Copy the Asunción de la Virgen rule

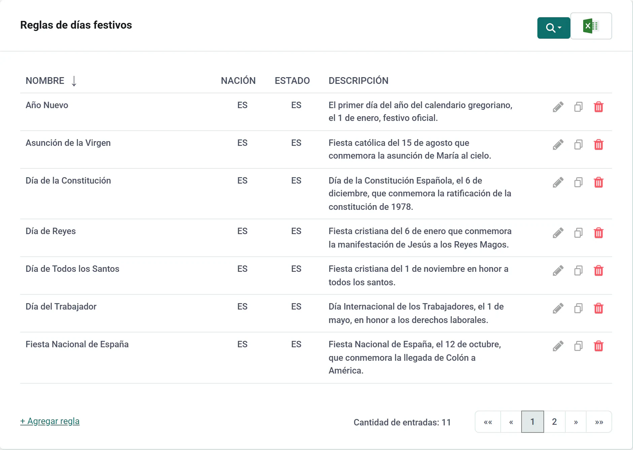point(578,145)
